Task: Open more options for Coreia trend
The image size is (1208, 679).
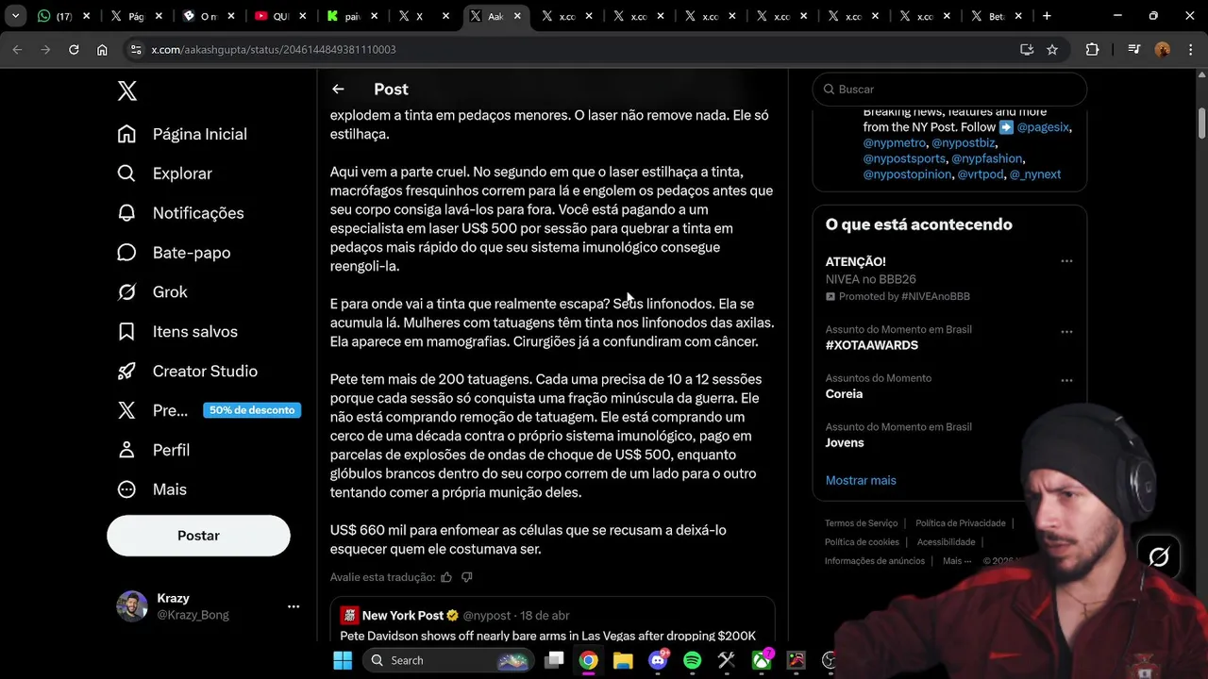Action: (1066, 381)
